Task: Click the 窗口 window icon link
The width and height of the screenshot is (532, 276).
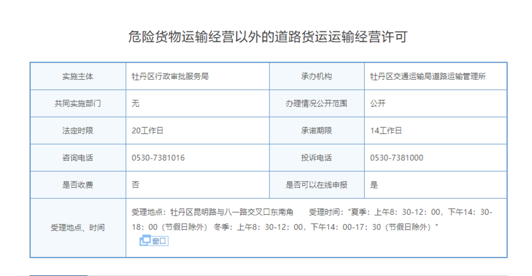Action: point(154,241)
